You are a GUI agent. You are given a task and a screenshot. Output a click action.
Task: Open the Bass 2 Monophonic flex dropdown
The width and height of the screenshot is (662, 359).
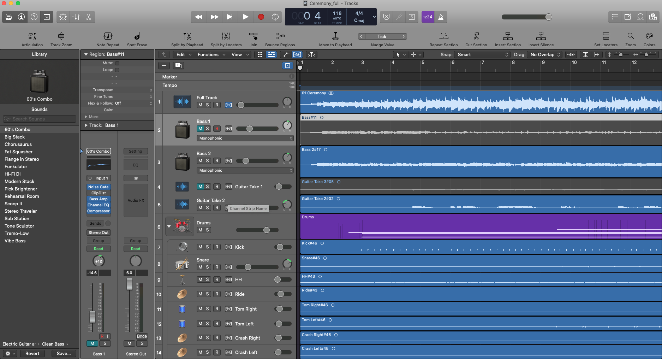245,170
